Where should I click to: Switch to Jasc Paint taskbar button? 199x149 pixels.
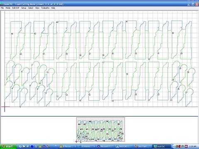tap(142, 147)
